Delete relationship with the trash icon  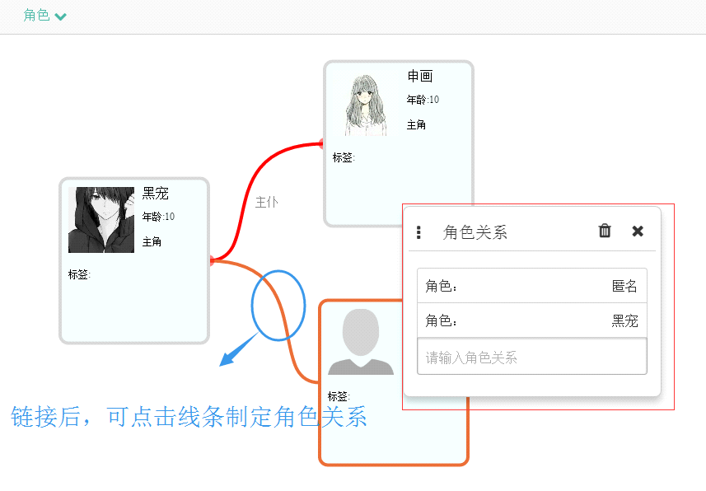pyautogui.click(x=604, y=231)
